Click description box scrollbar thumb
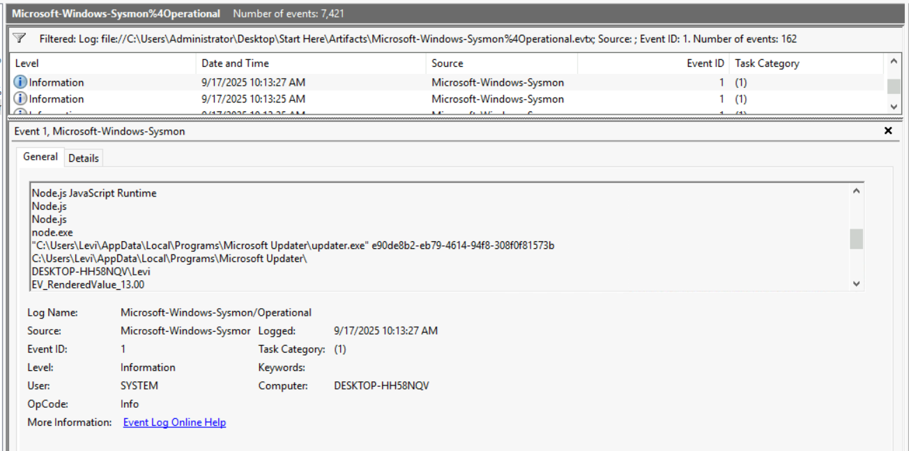This screenshot has width=909, height=451. pyautogui.click(x=857, y=238)
